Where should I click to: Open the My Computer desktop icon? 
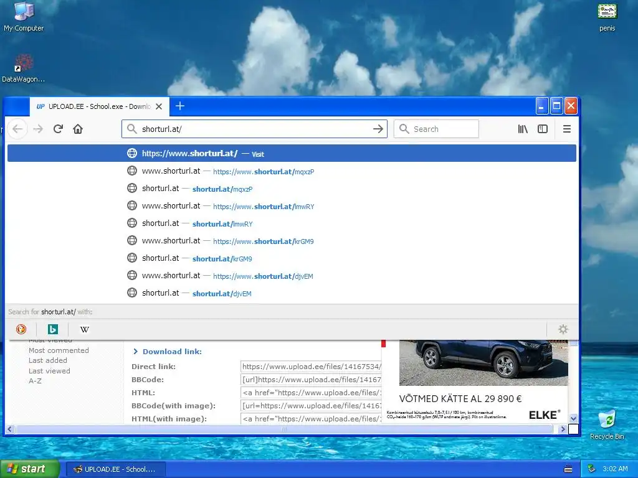pos(24,17)
